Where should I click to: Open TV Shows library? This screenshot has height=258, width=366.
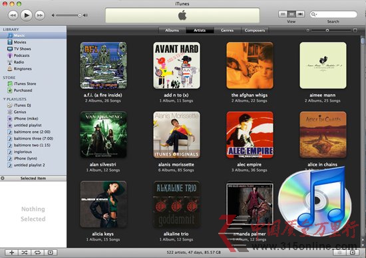tap(33, 49)
